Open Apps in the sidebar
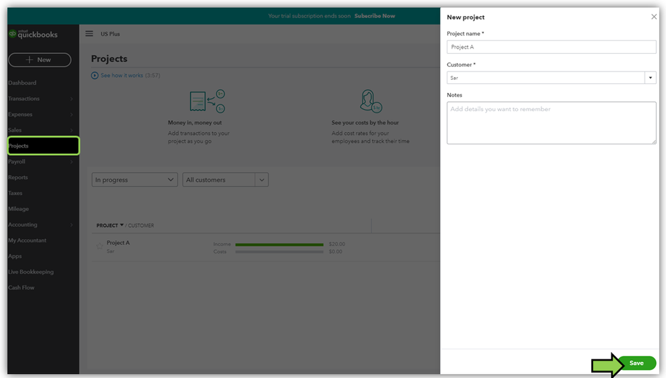This screenshot has height=378, width=666. pyautogui.click(x=15, y=256)
